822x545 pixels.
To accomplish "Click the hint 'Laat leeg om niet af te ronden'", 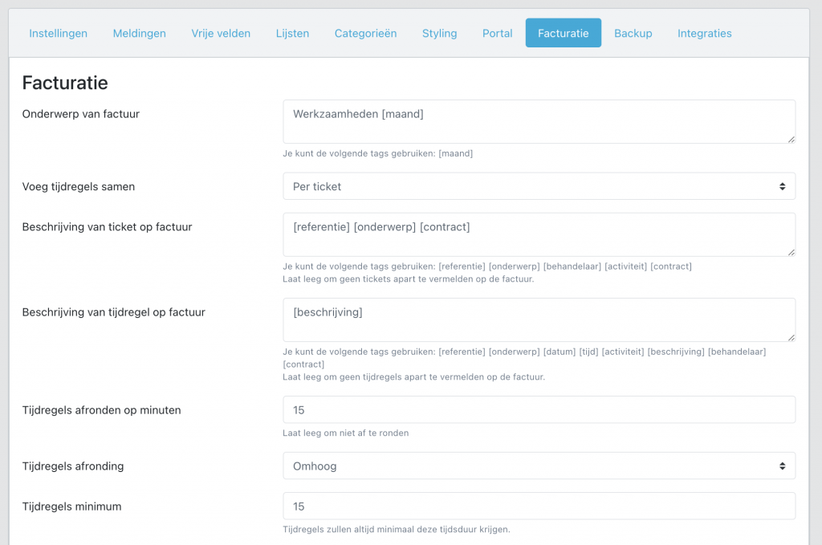I will (345, 433).
